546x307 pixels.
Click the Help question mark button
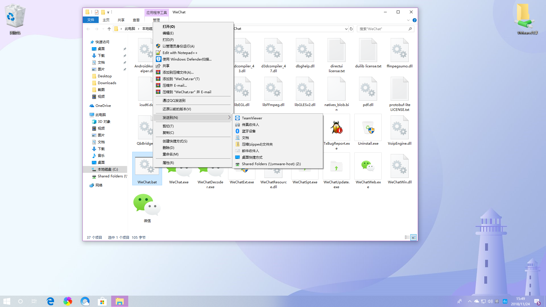[x=414, y=20]
